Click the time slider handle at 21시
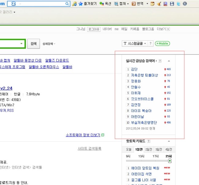 click(170, 161)
